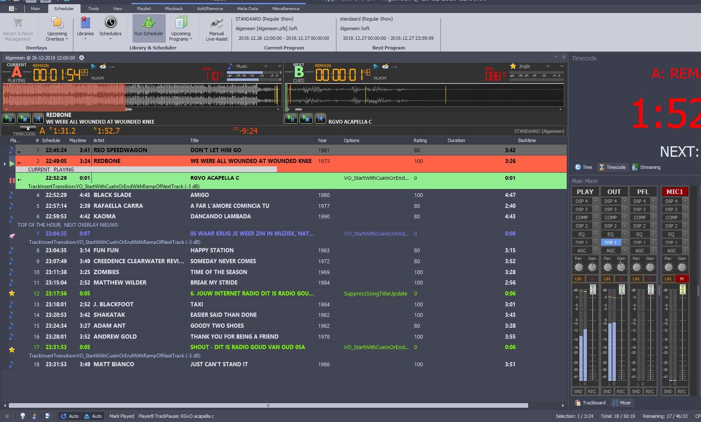Click the star icon of playlist row 12
This screenshot has height=422, width=701.
click(x=12, y=293)
